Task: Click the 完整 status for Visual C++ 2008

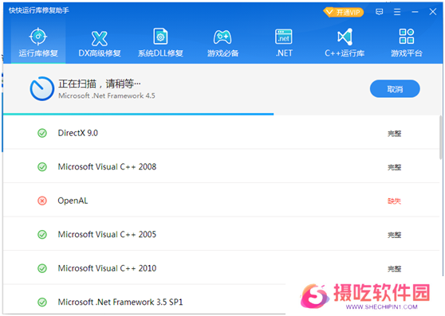Action: coord(394,167)
